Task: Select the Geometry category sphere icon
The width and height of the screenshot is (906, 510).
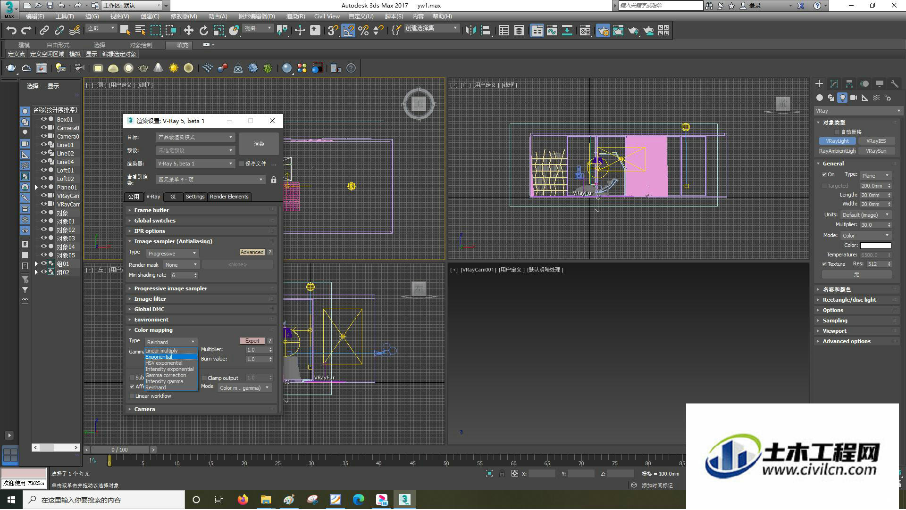Action: [x=820, y=98]
